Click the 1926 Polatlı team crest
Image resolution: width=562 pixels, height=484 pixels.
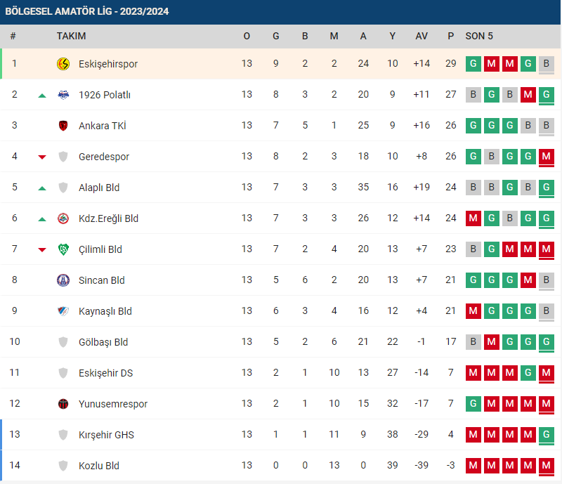coord(63,95)
